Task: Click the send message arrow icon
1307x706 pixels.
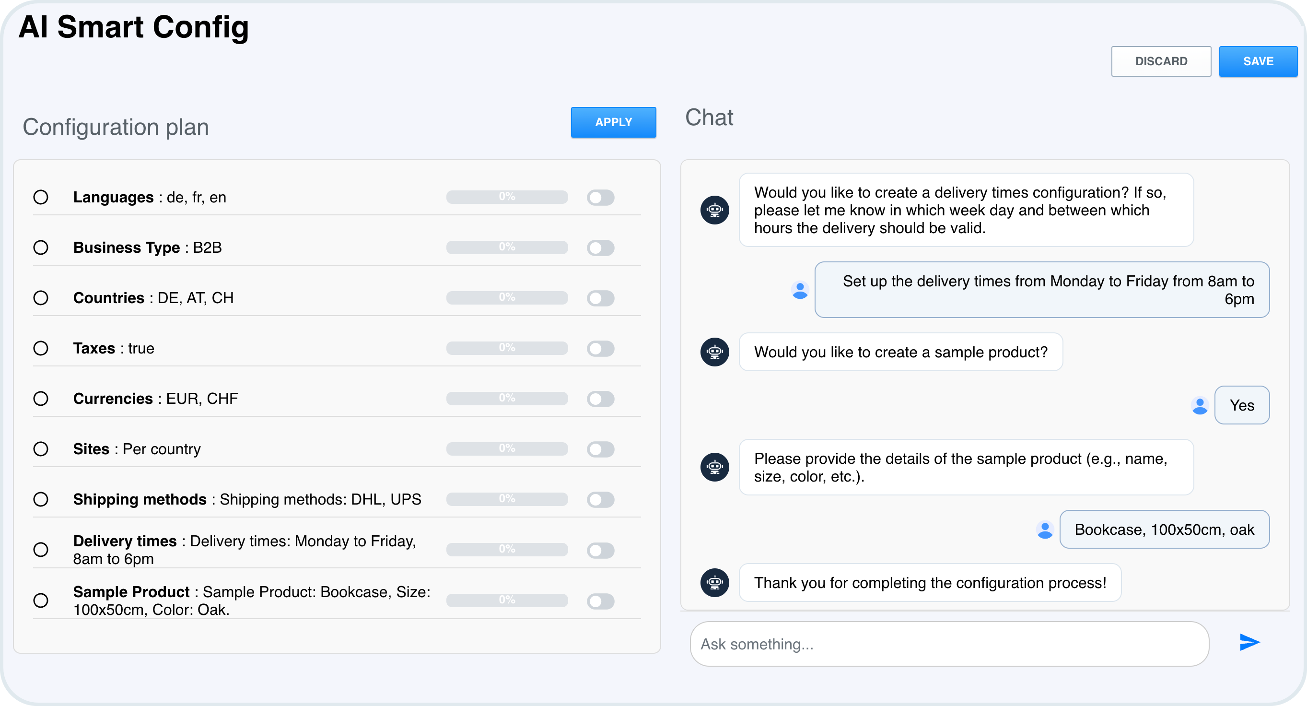Action: pyautogui.click(x=1249, y=643)
